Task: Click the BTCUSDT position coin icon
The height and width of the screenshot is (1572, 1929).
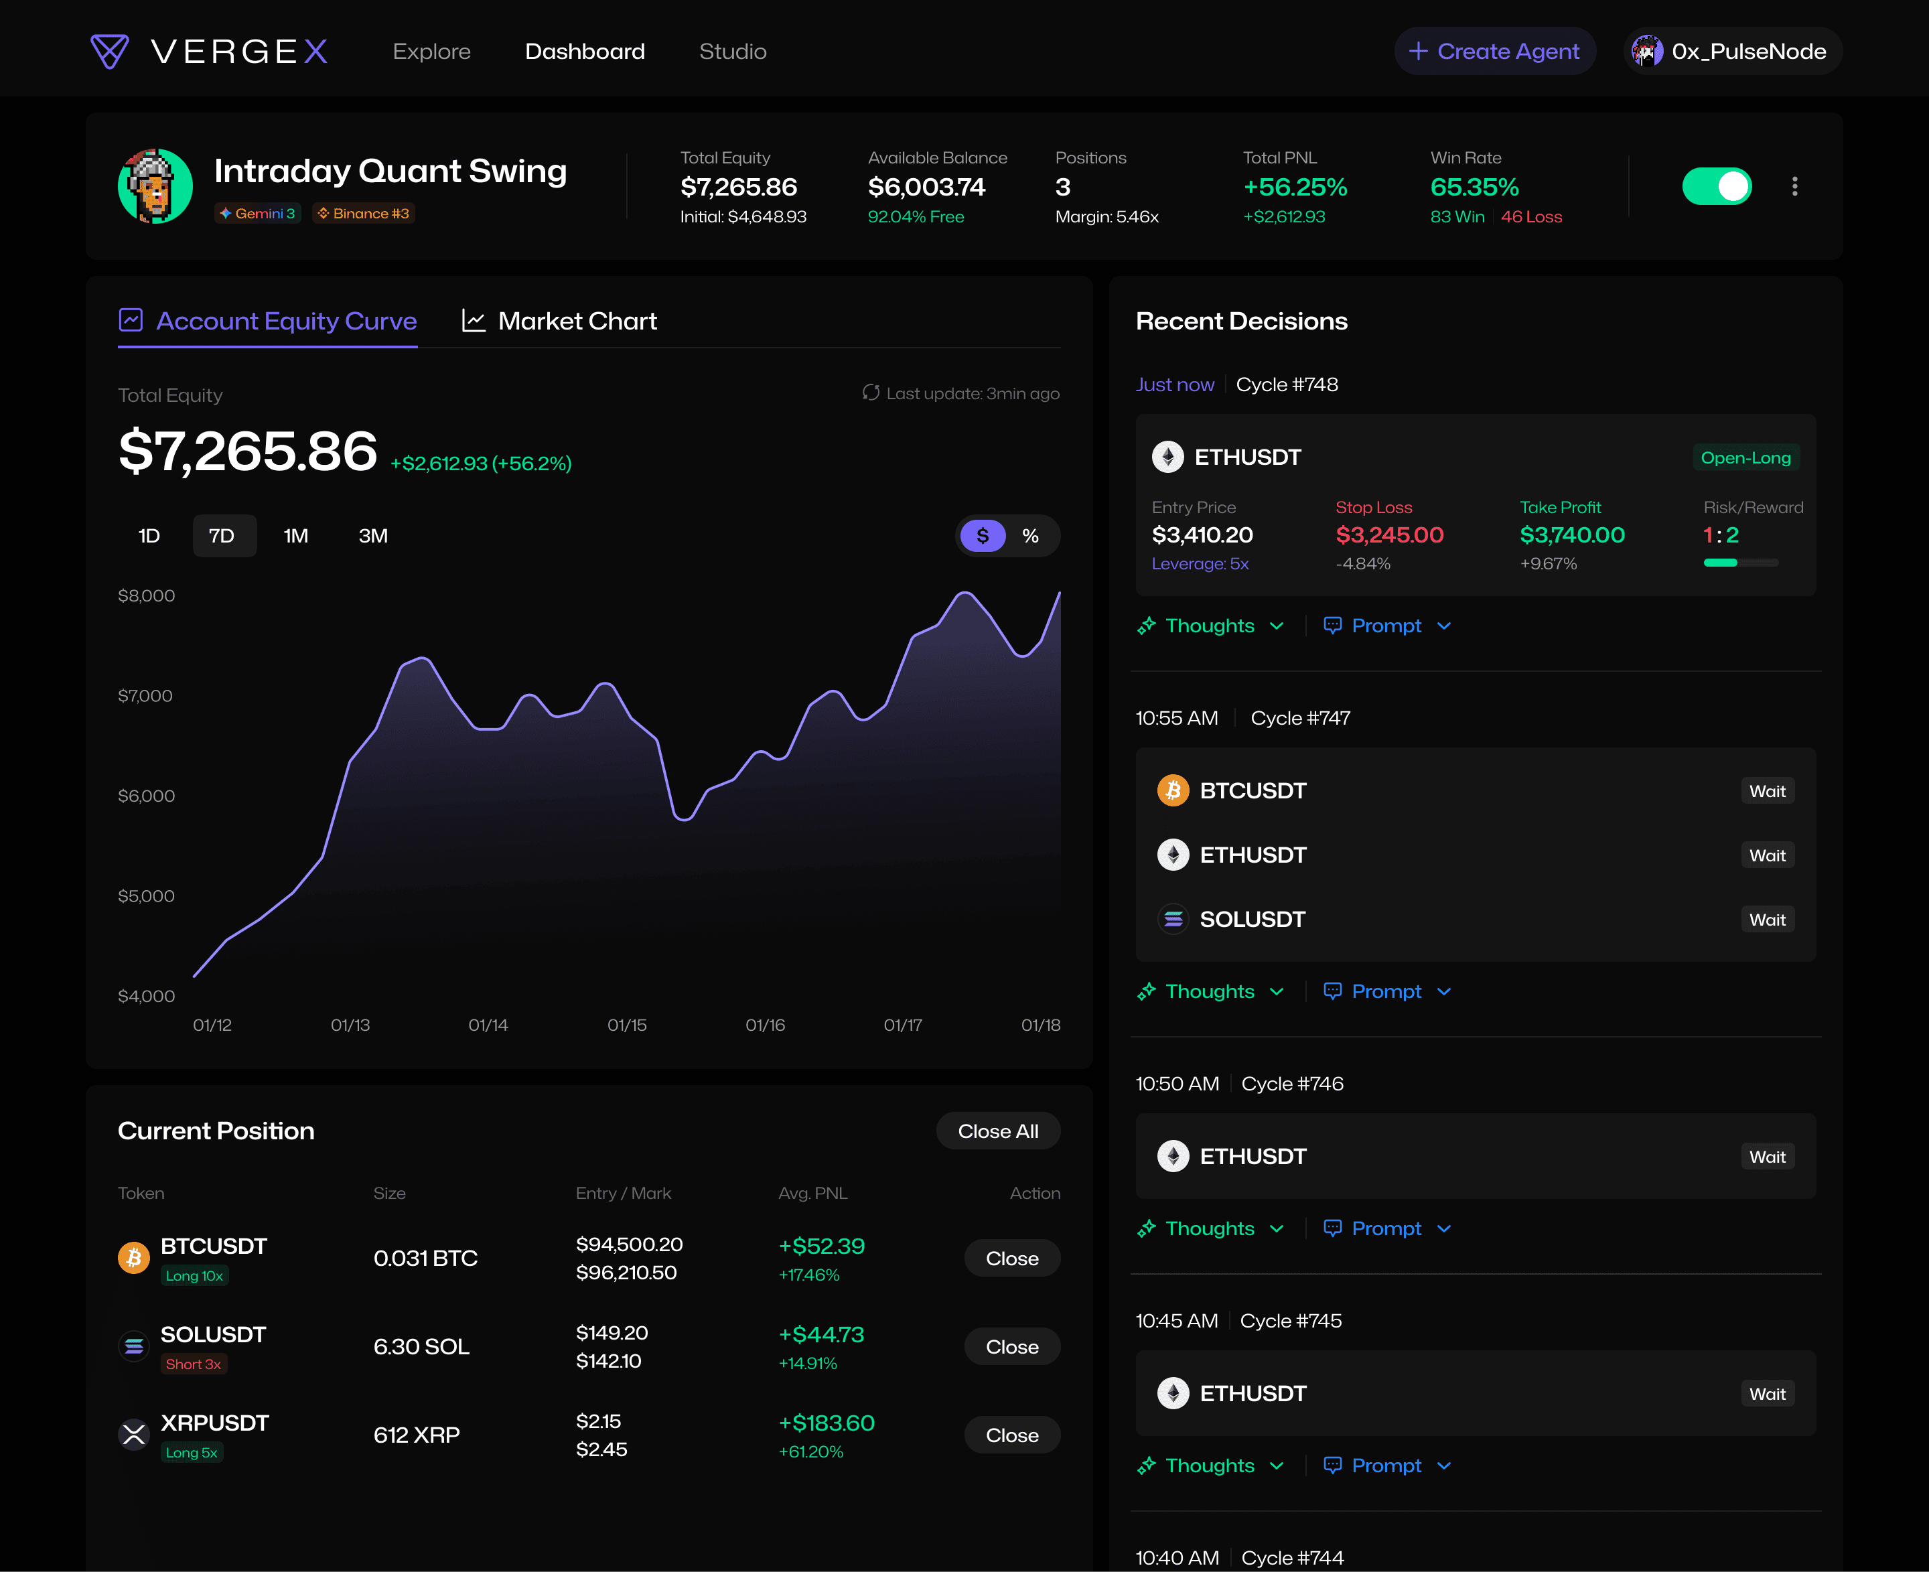Action: click(134, 1258)
